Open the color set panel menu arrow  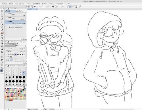tap(26, 87)
